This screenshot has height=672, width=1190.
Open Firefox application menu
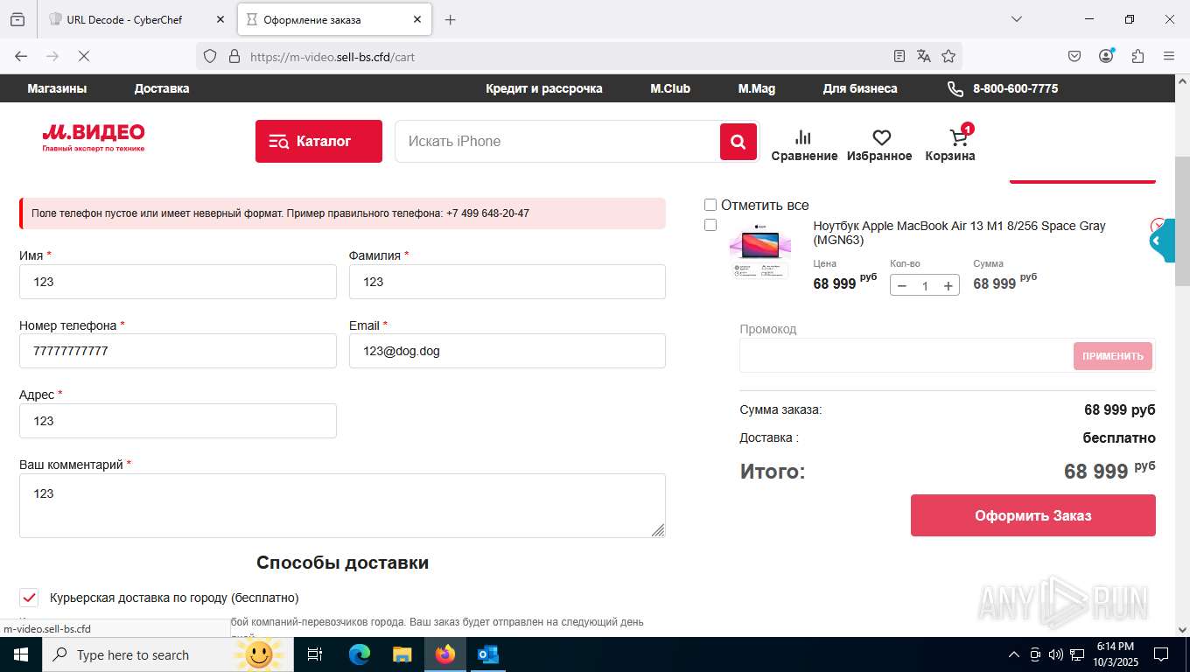coord(1169,56)
